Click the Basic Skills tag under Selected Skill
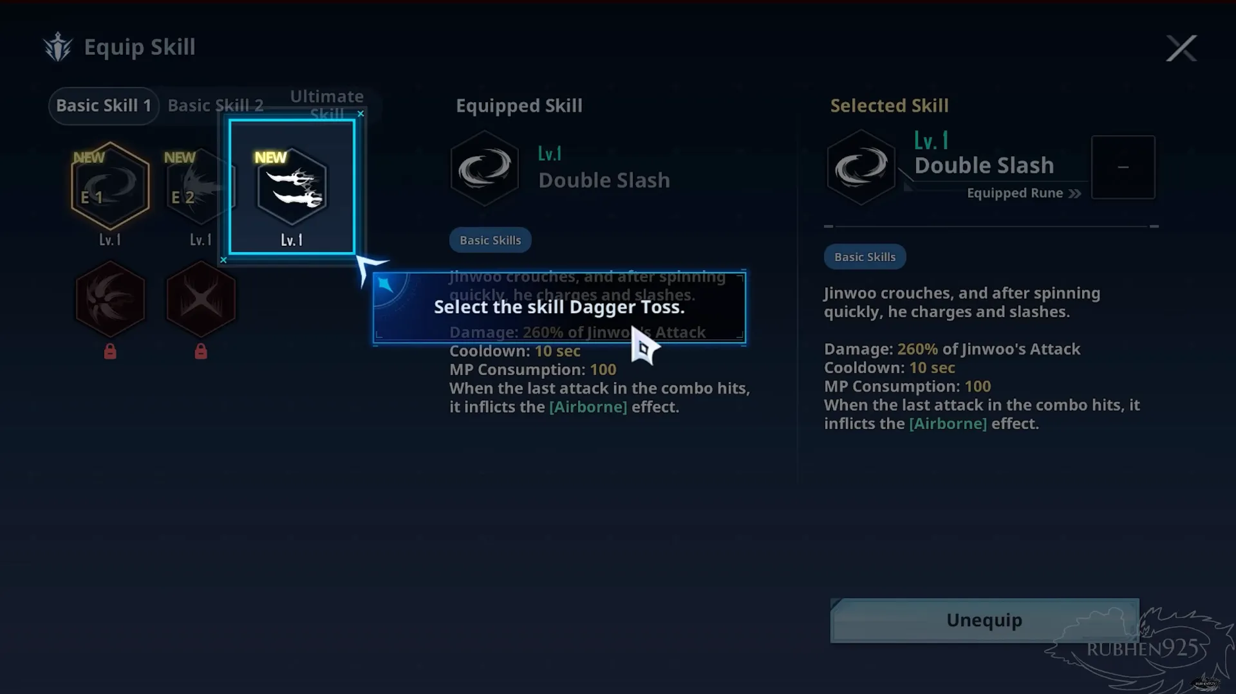1236x694 pixels. tap(865, 257)
